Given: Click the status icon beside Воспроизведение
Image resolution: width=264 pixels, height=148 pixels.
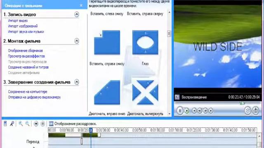Looking at the screenshot, I should coord(177,97).
